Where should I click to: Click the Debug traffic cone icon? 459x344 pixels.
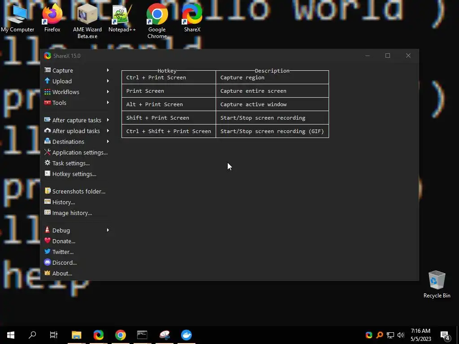tap(48, 230)
